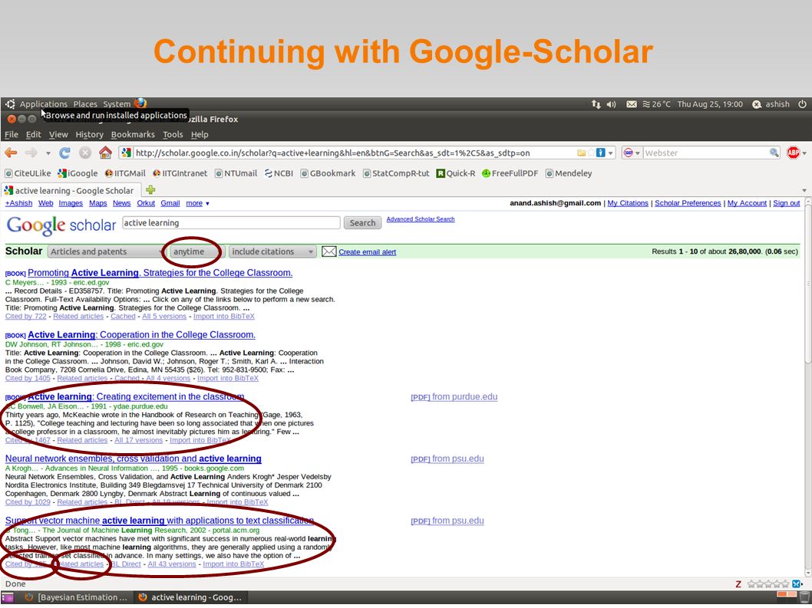Select the active learning - Google Scholar tab
Image resolution: width=812 pixels, height=608 pixels.
click(71, 190)
